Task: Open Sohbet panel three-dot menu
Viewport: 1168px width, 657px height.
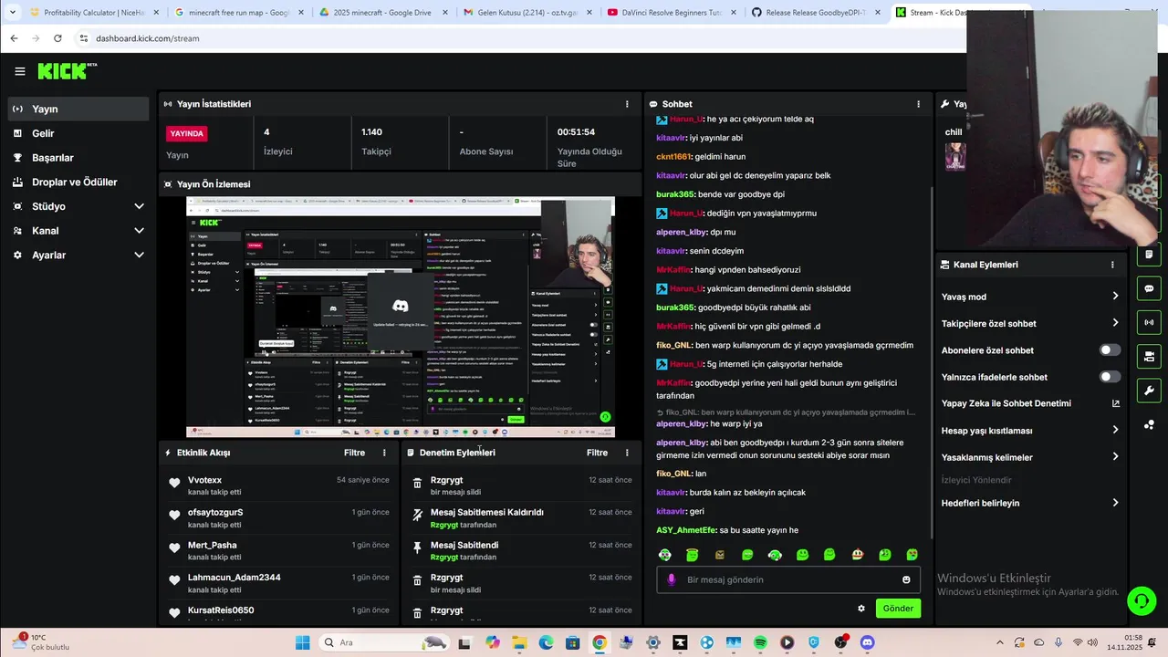Action: point(918,104)
